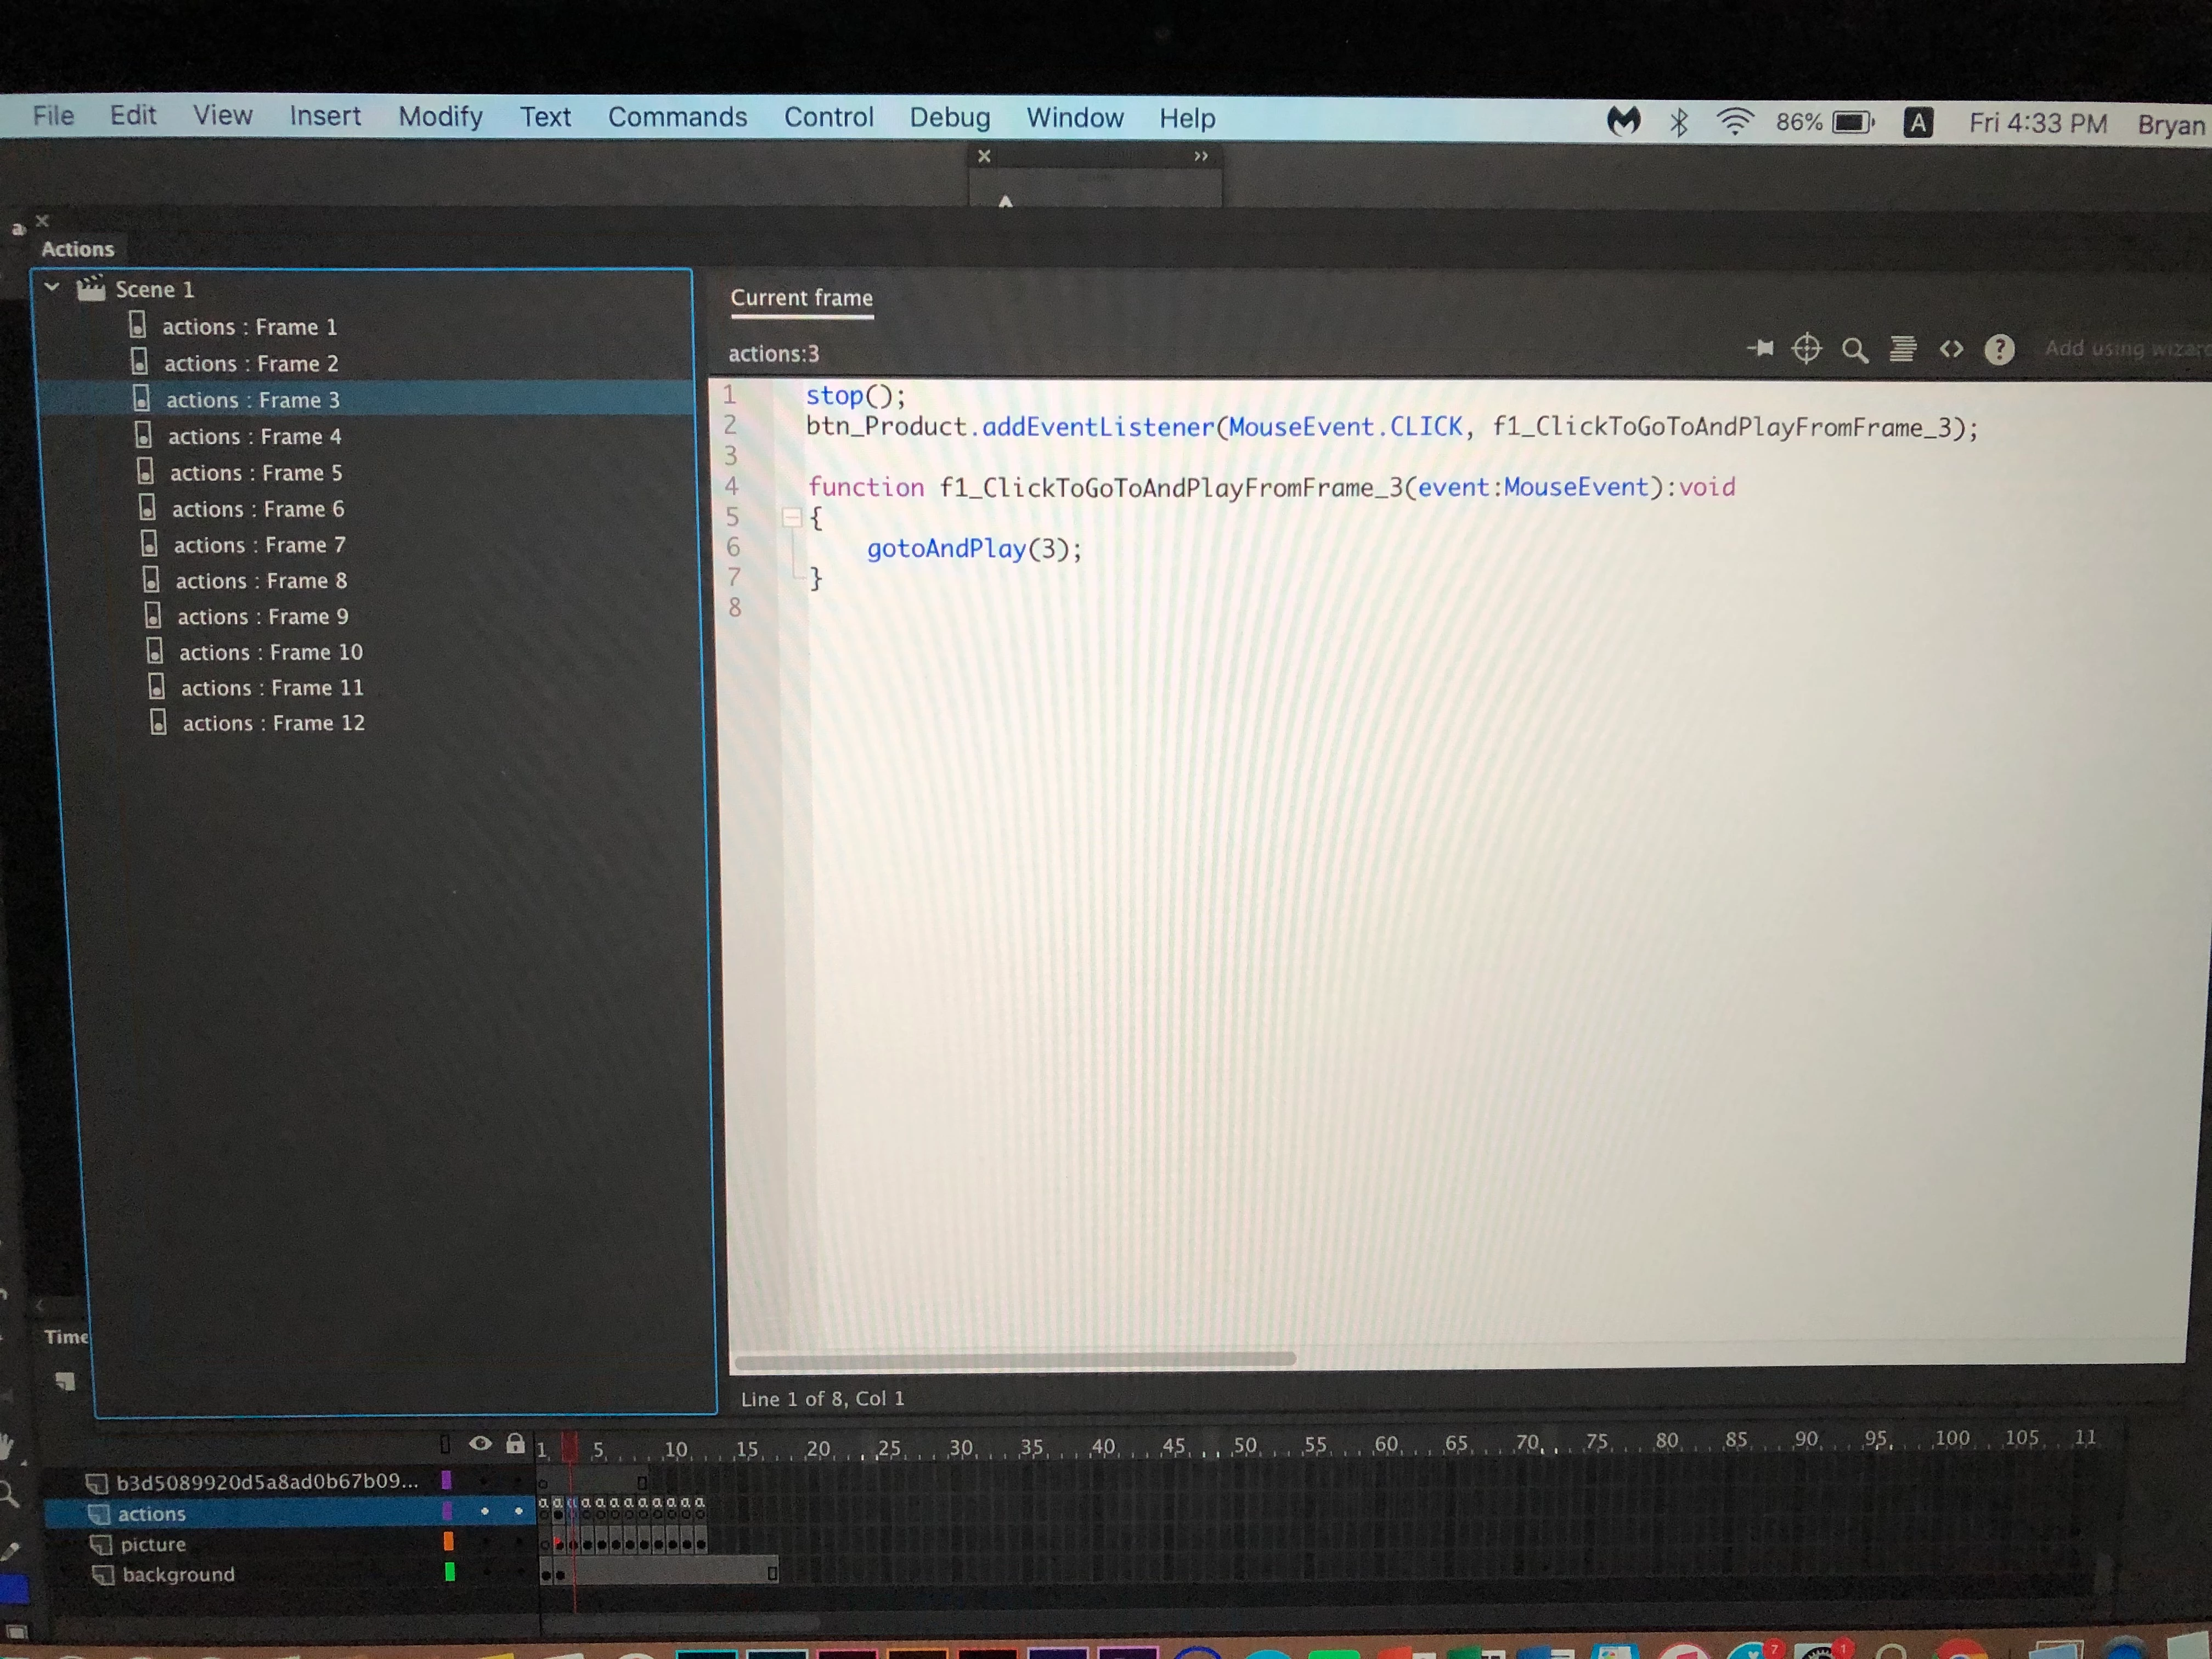The height and width of the screenshot is (1659, 2212).
Task: Click Insert instance path target icon
Action: click(x=1807, y=349)
